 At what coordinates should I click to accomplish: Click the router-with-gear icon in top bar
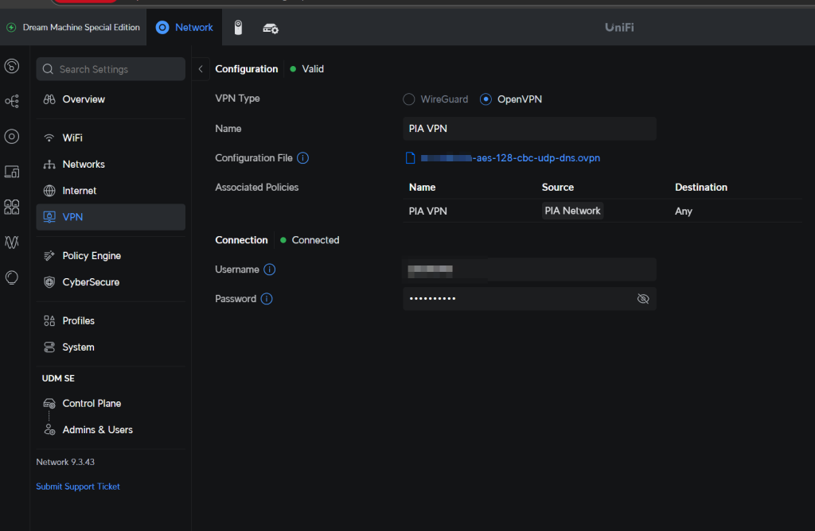pos(271,28)
